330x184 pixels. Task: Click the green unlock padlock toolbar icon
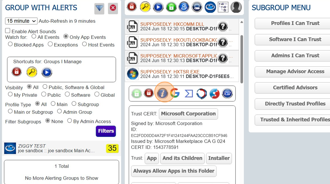(x=171, y=7)
